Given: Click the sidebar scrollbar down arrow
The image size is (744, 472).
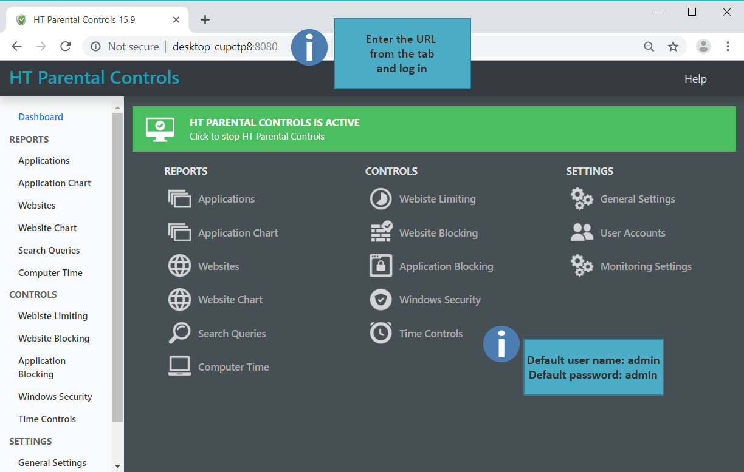Looking at the screenshot, I should pyautogui.click(x=118, y=466).
